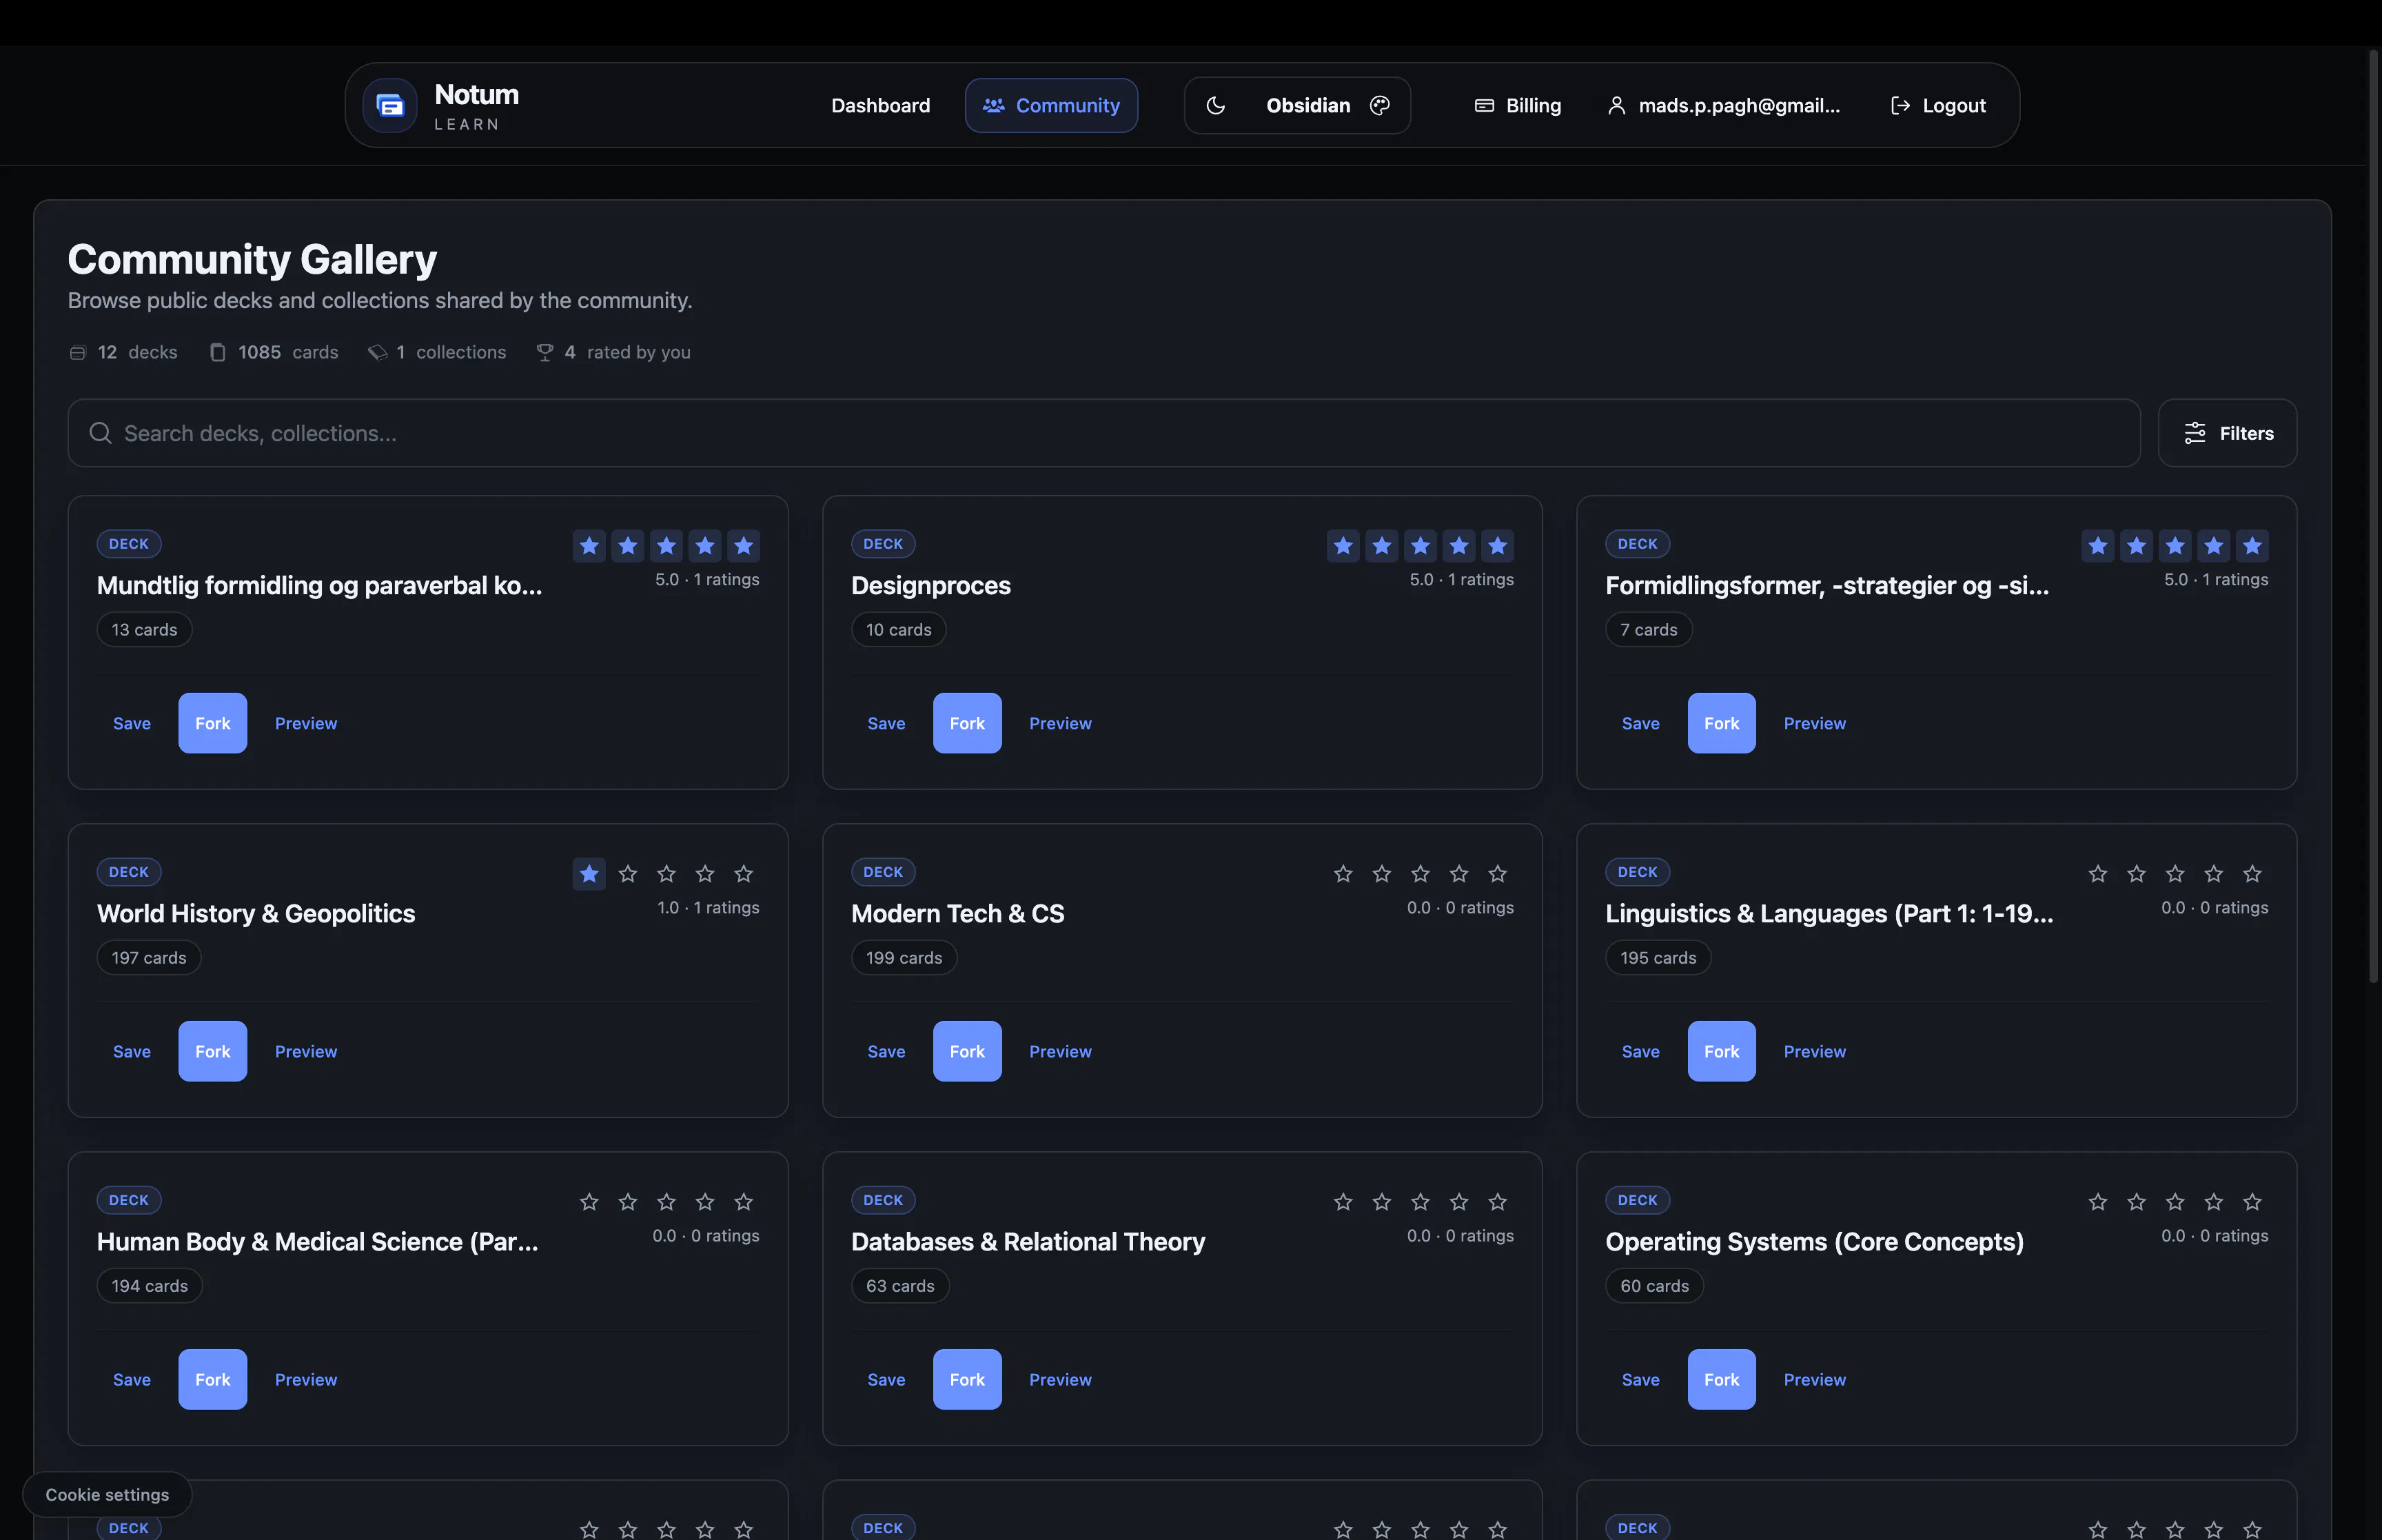Image resolution: width=2382 pixels, height=1540 pixels.
Task: Rate Modern Tech & CS five stars
Action: [x=1498, y=874]
